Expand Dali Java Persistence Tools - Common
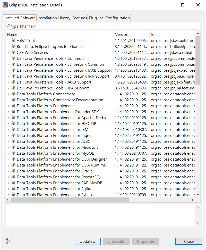Viewport: 206px width, 250px height. coord(8,58)
